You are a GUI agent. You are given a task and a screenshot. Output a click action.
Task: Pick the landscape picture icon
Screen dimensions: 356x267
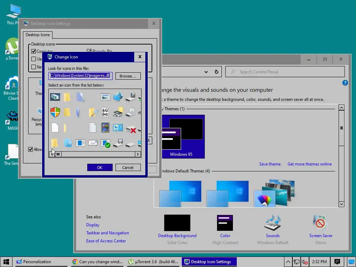(x=105, y=97)
